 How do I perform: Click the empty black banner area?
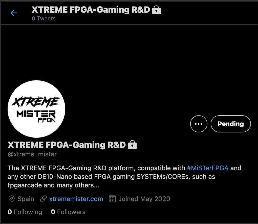(x=129, y=52)
